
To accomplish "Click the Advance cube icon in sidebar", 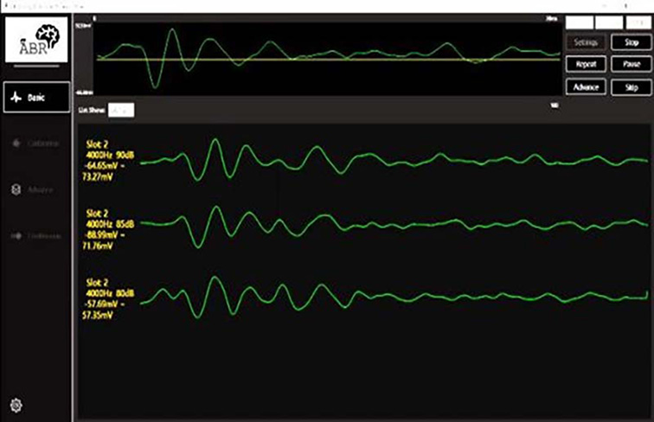I will tap(16, 189).
